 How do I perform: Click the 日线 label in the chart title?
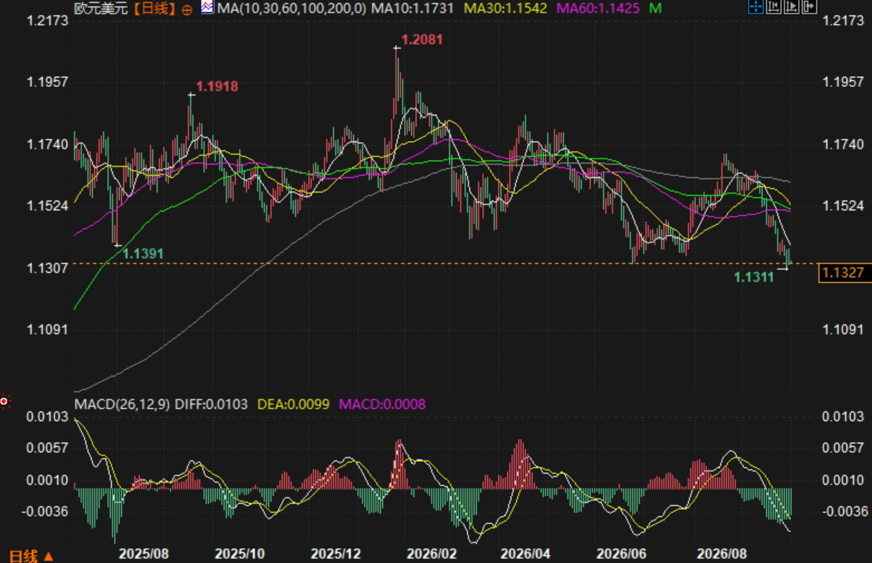coord(155,8)
